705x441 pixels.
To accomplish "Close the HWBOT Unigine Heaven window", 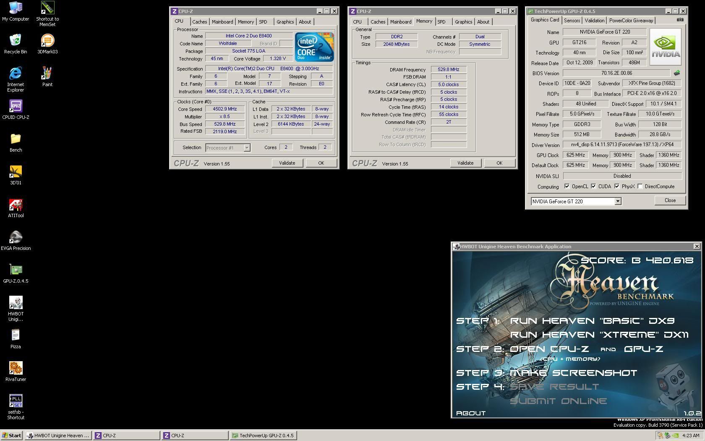I will pyautogui.click(x=697, y=247).
